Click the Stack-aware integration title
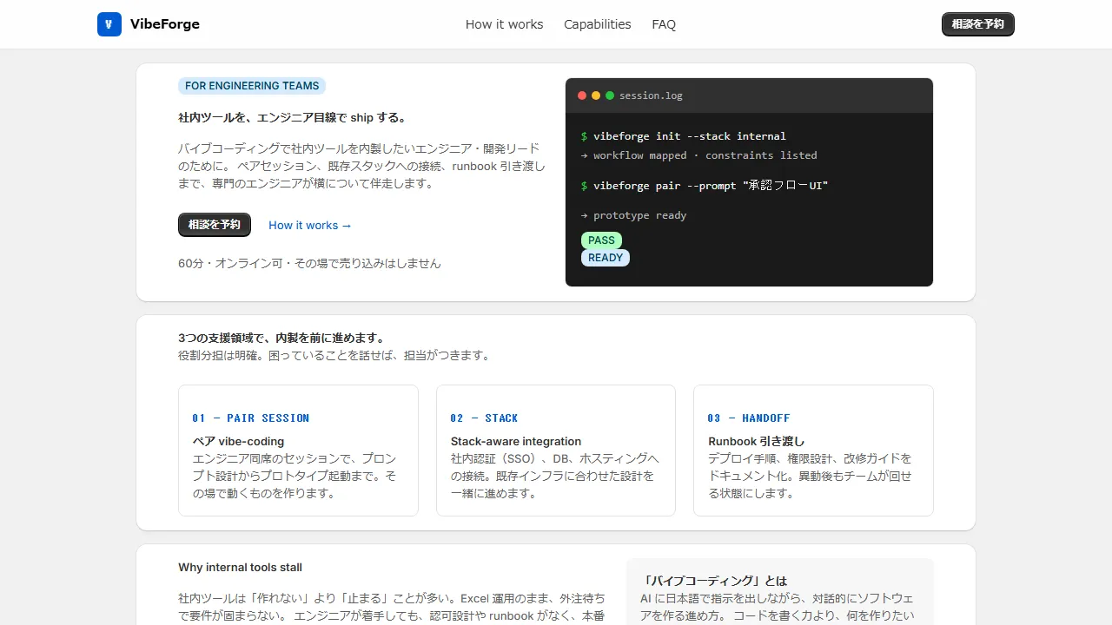1112x625 pixels. 516,441
